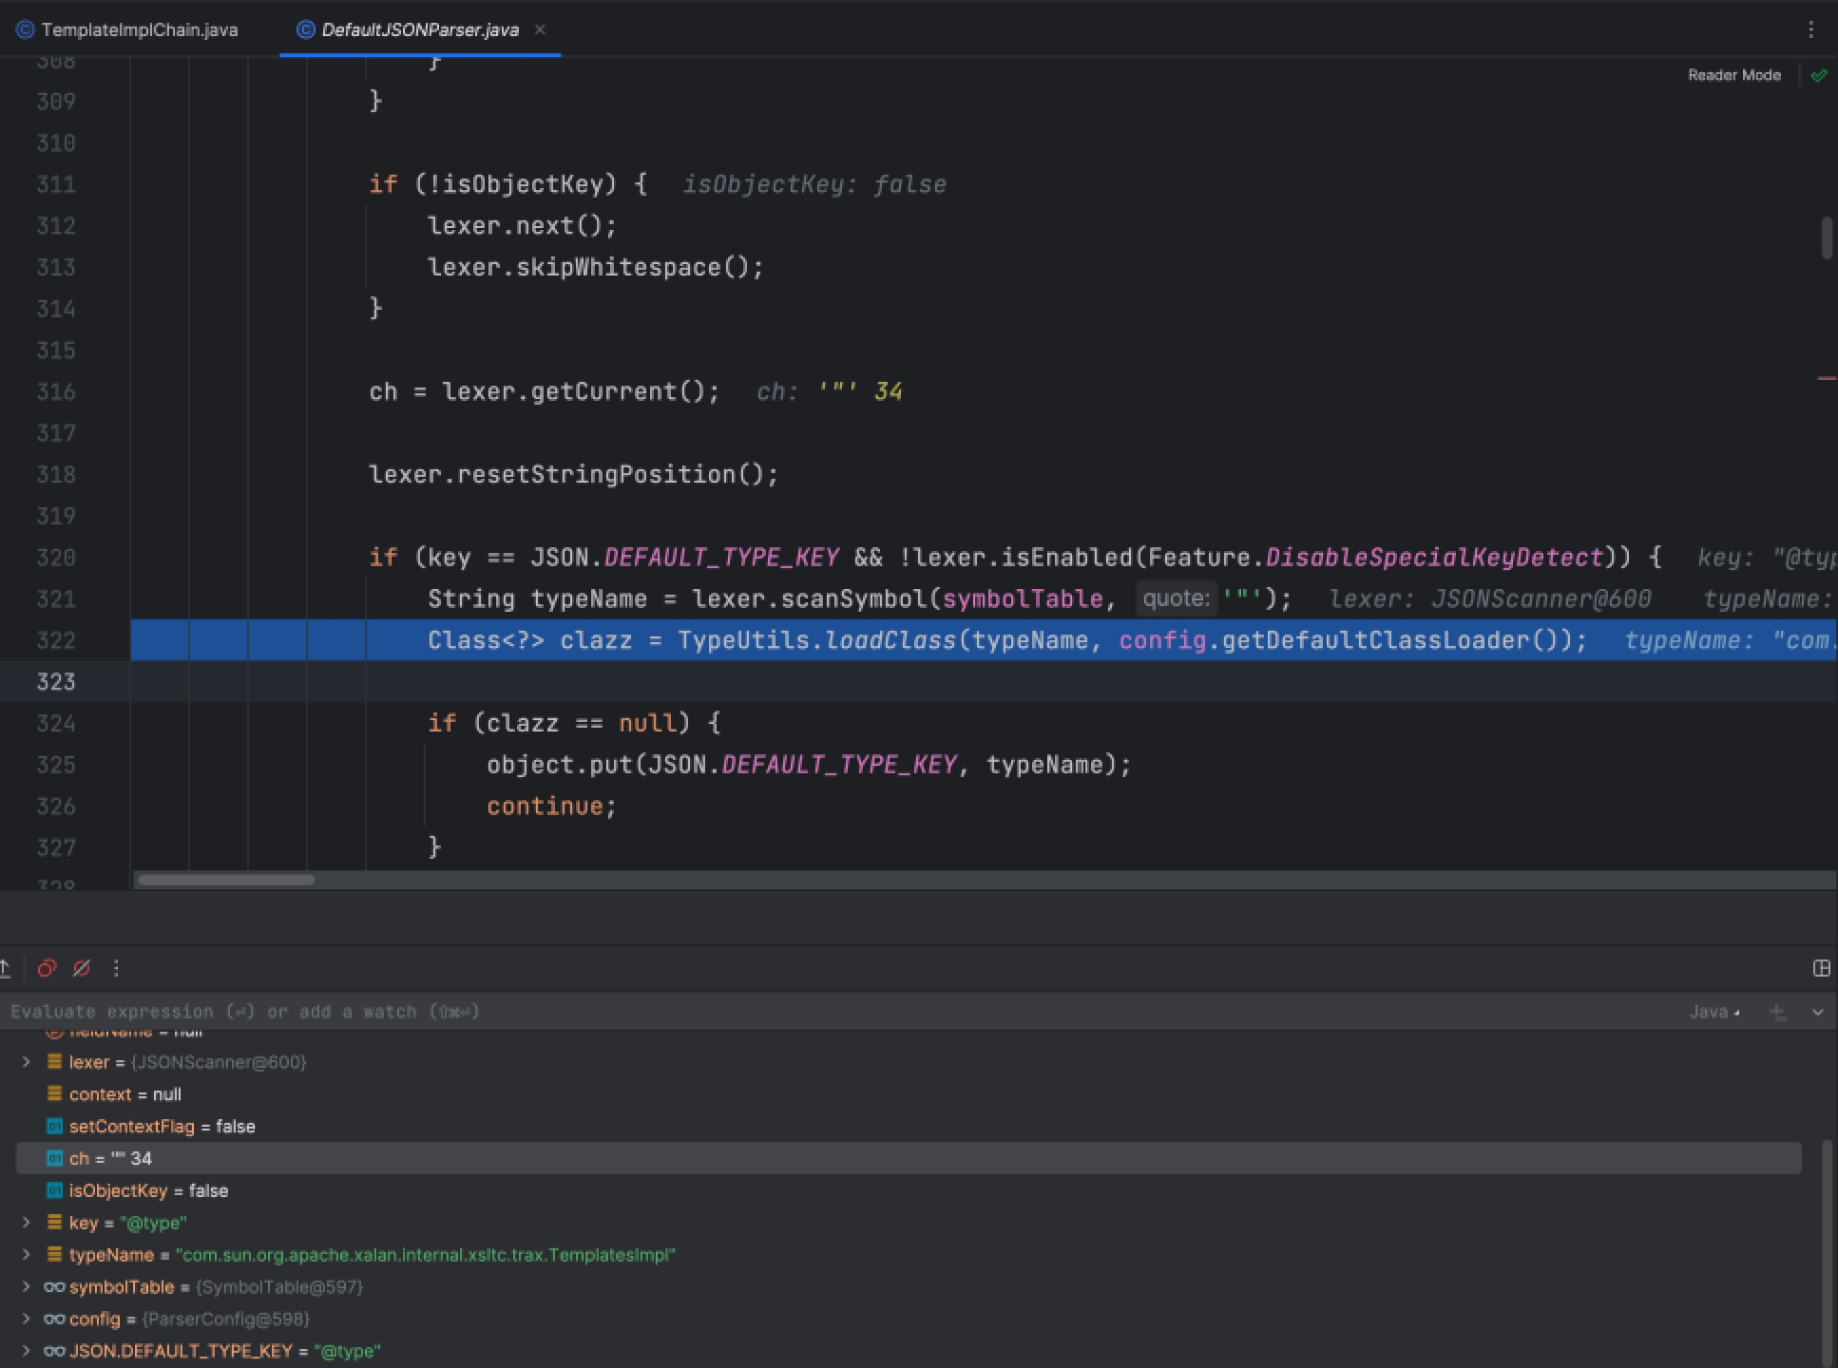Click line number 316 in gutter
Viewport: 1838px width, 1368px height.
click(x=55, y=391)
